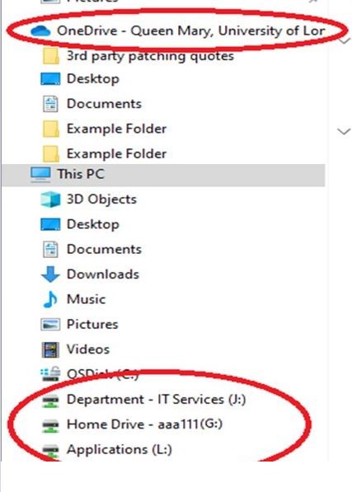Click the Desktop icon under OneDrive
This screenshot has height=492, width=352.
coord(50,79)
